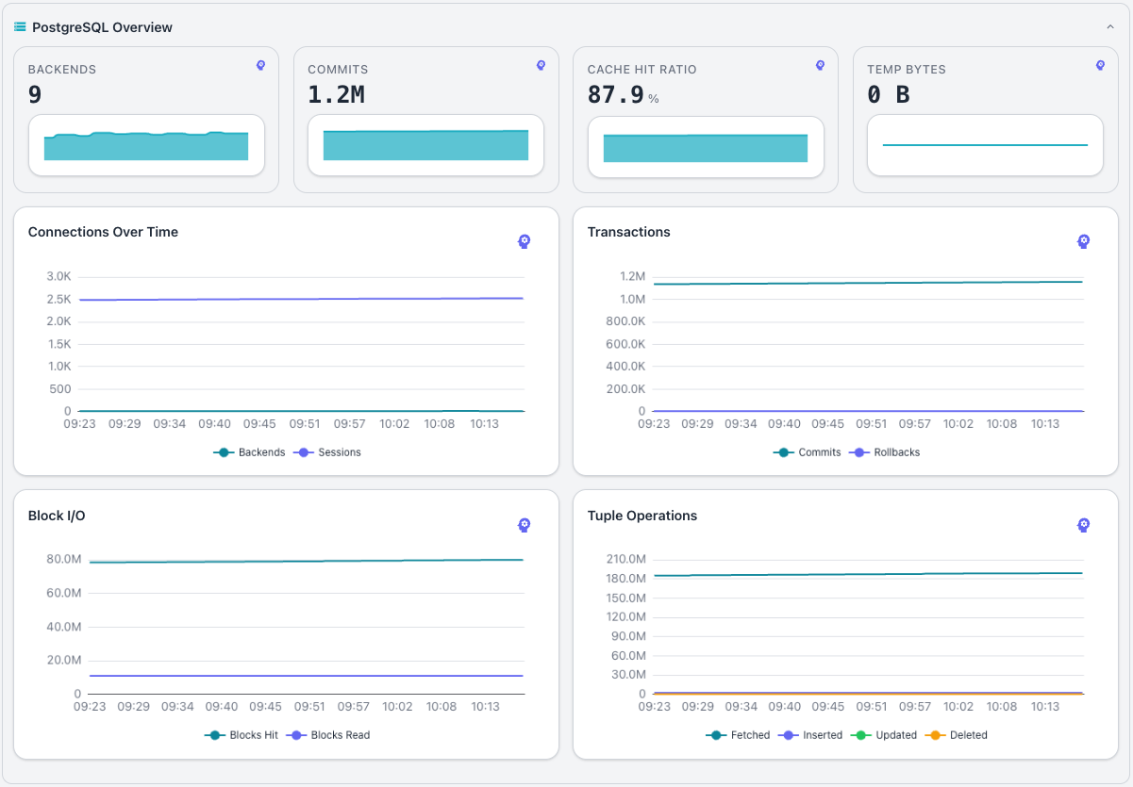Viewport: 1133px width, 787px height.
Task: Open AI insight icon on Temp Bytes card
Action: click(1100, 65)
